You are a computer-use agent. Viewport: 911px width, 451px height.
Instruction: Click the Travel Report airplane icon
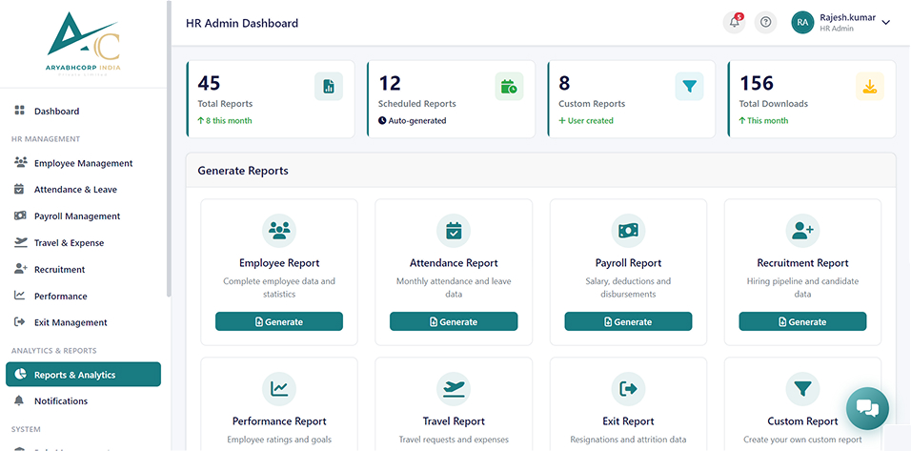454,389
